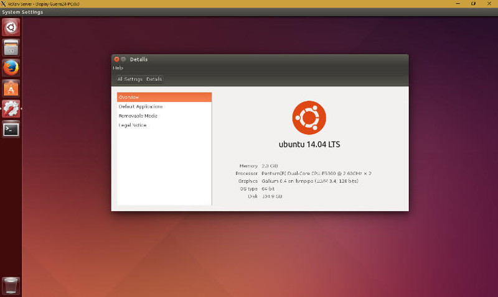Open Firefox web browser from the launcher
Screen dimensions: 498x297
point(11,68)
